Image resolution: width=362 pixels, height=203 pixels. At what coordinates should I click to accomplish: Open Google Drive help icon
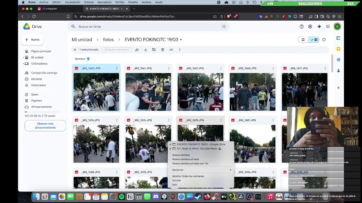[x=301, y=27]
